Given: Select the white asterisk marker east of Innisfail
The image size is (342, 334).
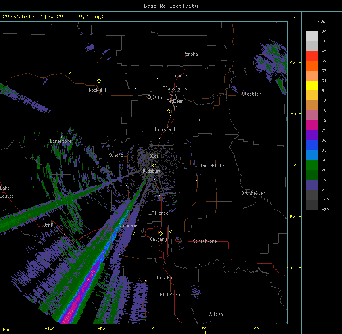Looking at the screenshot, I should click(199, 121).
